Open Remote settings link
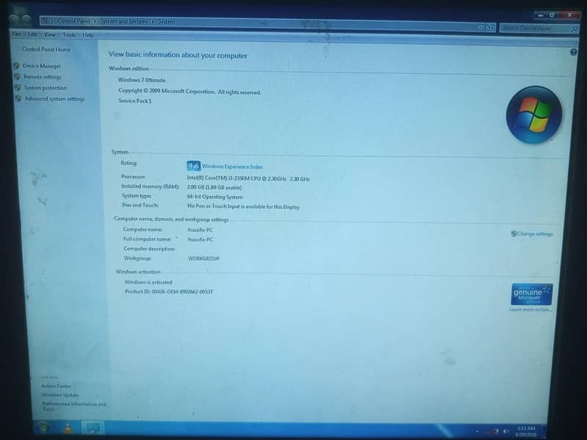Image resolution: width=587 pixels, height=440 pixels. click(x=43, y=77)
